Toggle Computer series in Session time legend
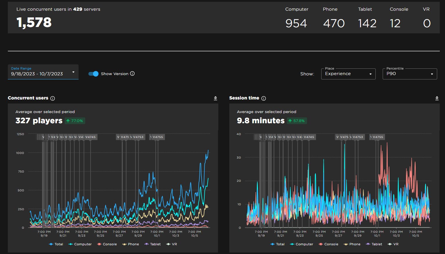This screenshot has width=445, height=254. pyautogui.click(x=301, y=244)
